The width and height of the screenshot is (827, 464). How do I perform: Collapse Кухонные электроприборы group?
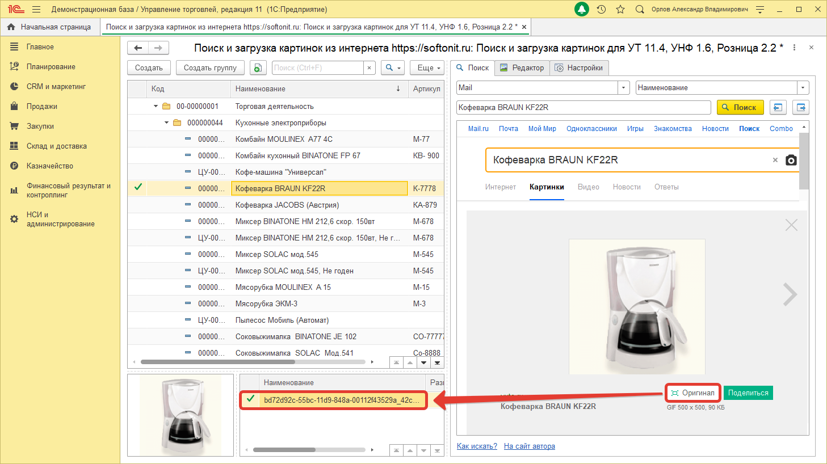pos(166,123)
